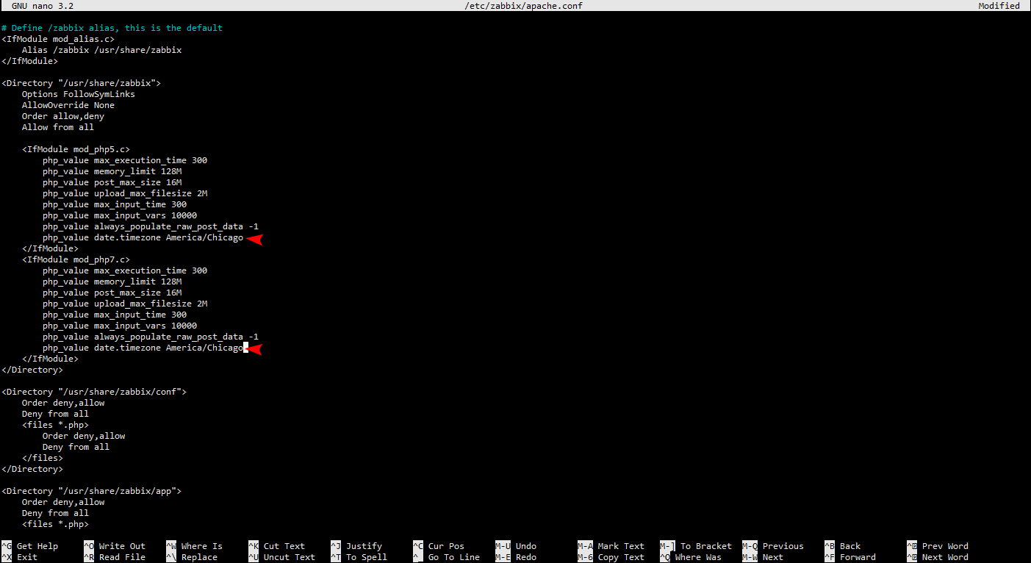1031x563 pixels.
Task: Place cursor on 'Allow from all'
Action: pos(58,127)
